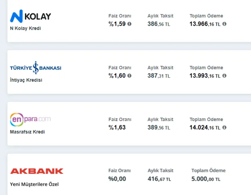Click the N Kolay interest rate info icon

130,24
